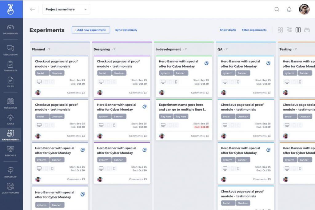This screenshot has width=315, height=210.
Task: Select the two-column board view icon
Action: tap(298, 30)
